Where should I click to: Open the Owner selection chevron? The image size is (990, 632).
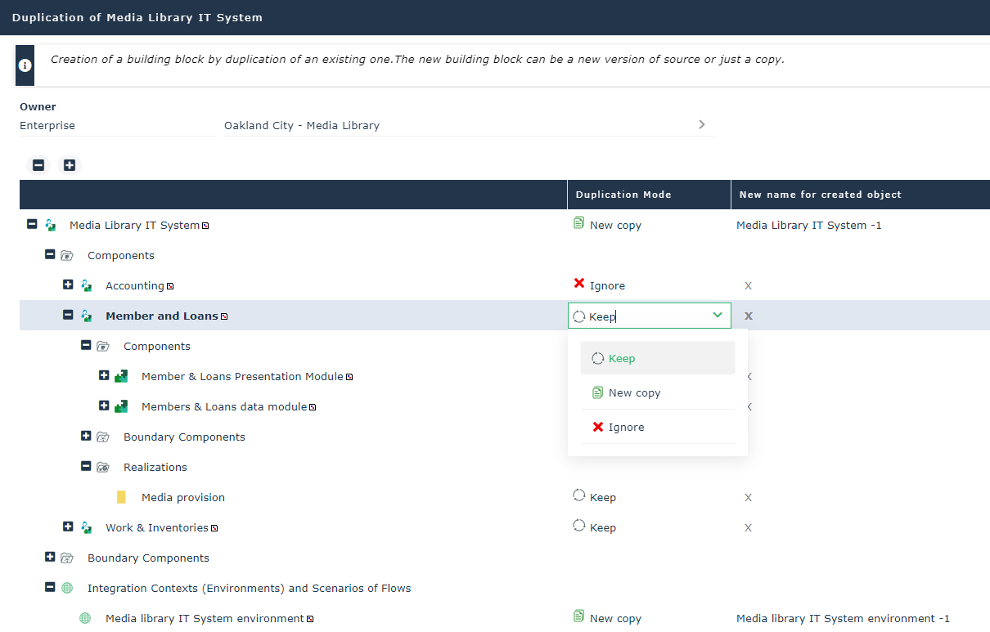click(x=701, y=125)
